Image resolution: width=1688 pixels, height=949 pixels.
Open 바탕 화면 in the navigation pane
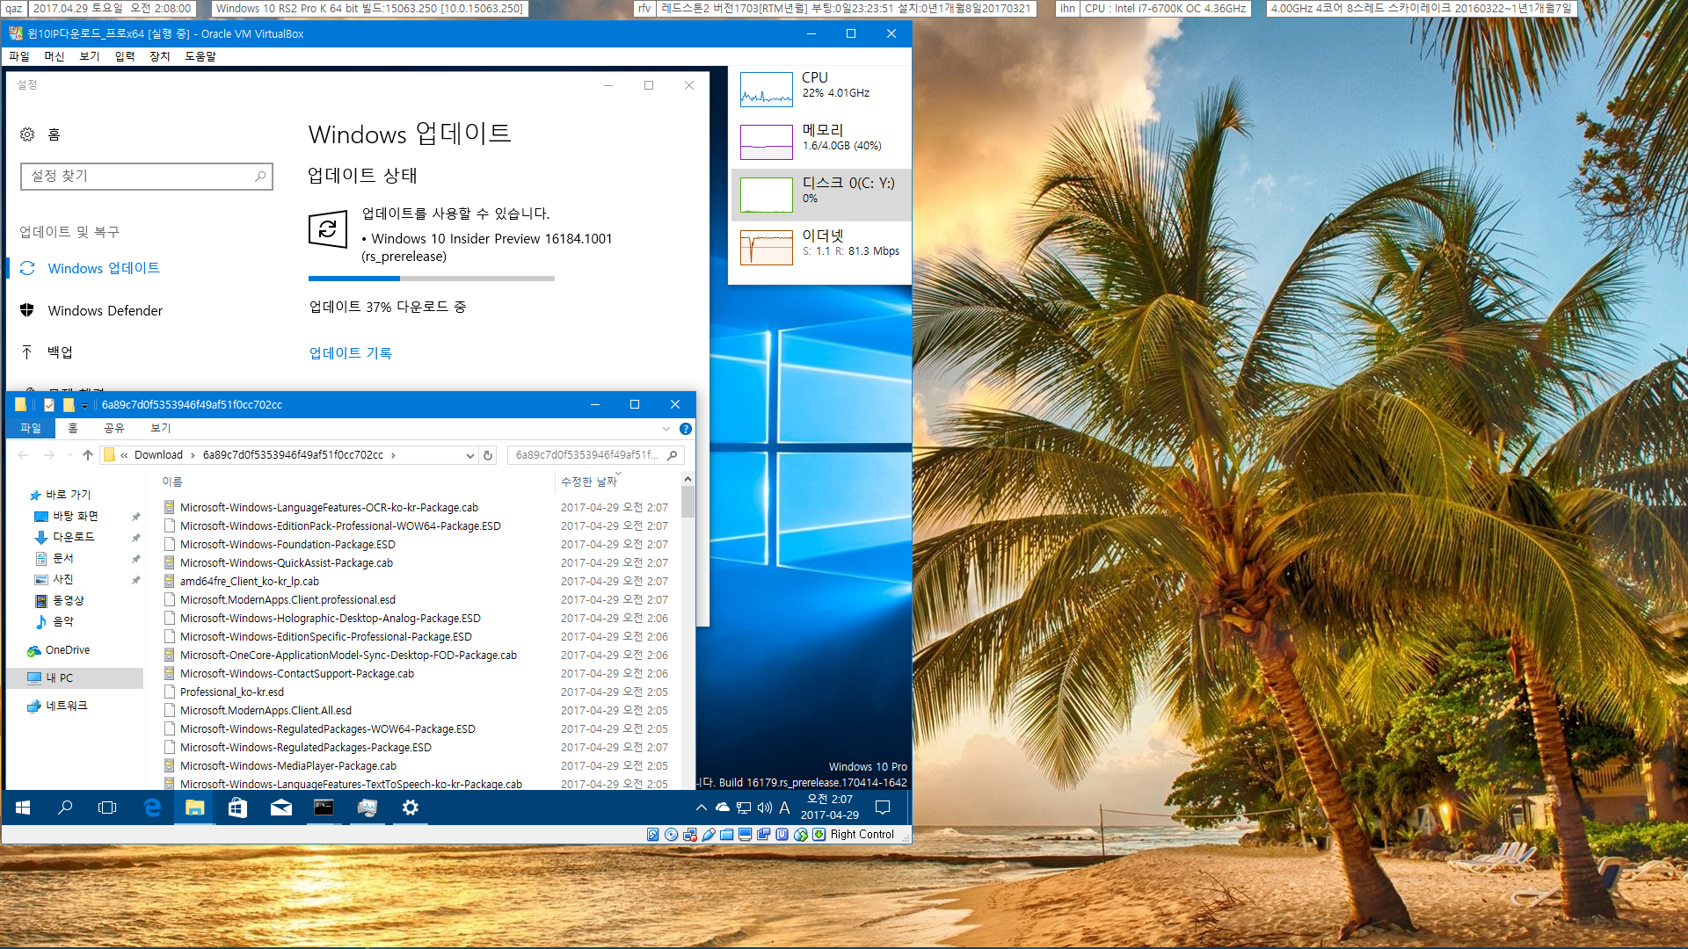pos(75,517)
